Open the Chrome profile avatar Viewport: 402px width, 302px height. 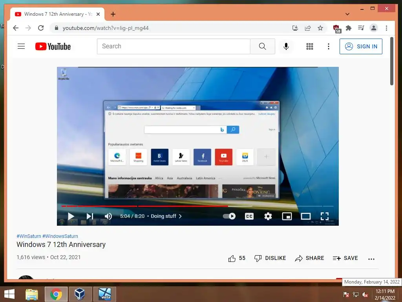click(x=374, y=28)
